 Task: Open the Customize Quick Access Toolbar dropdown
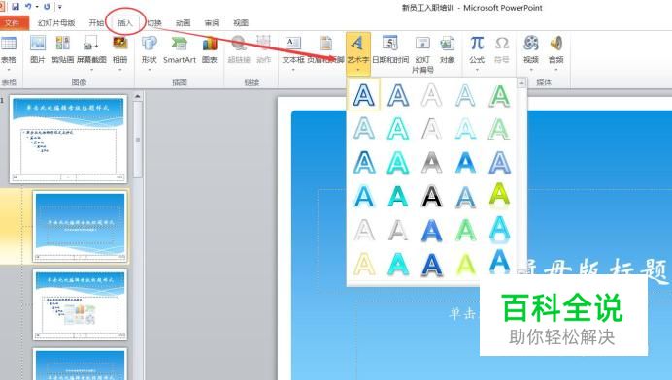click(x=59, y=7)
